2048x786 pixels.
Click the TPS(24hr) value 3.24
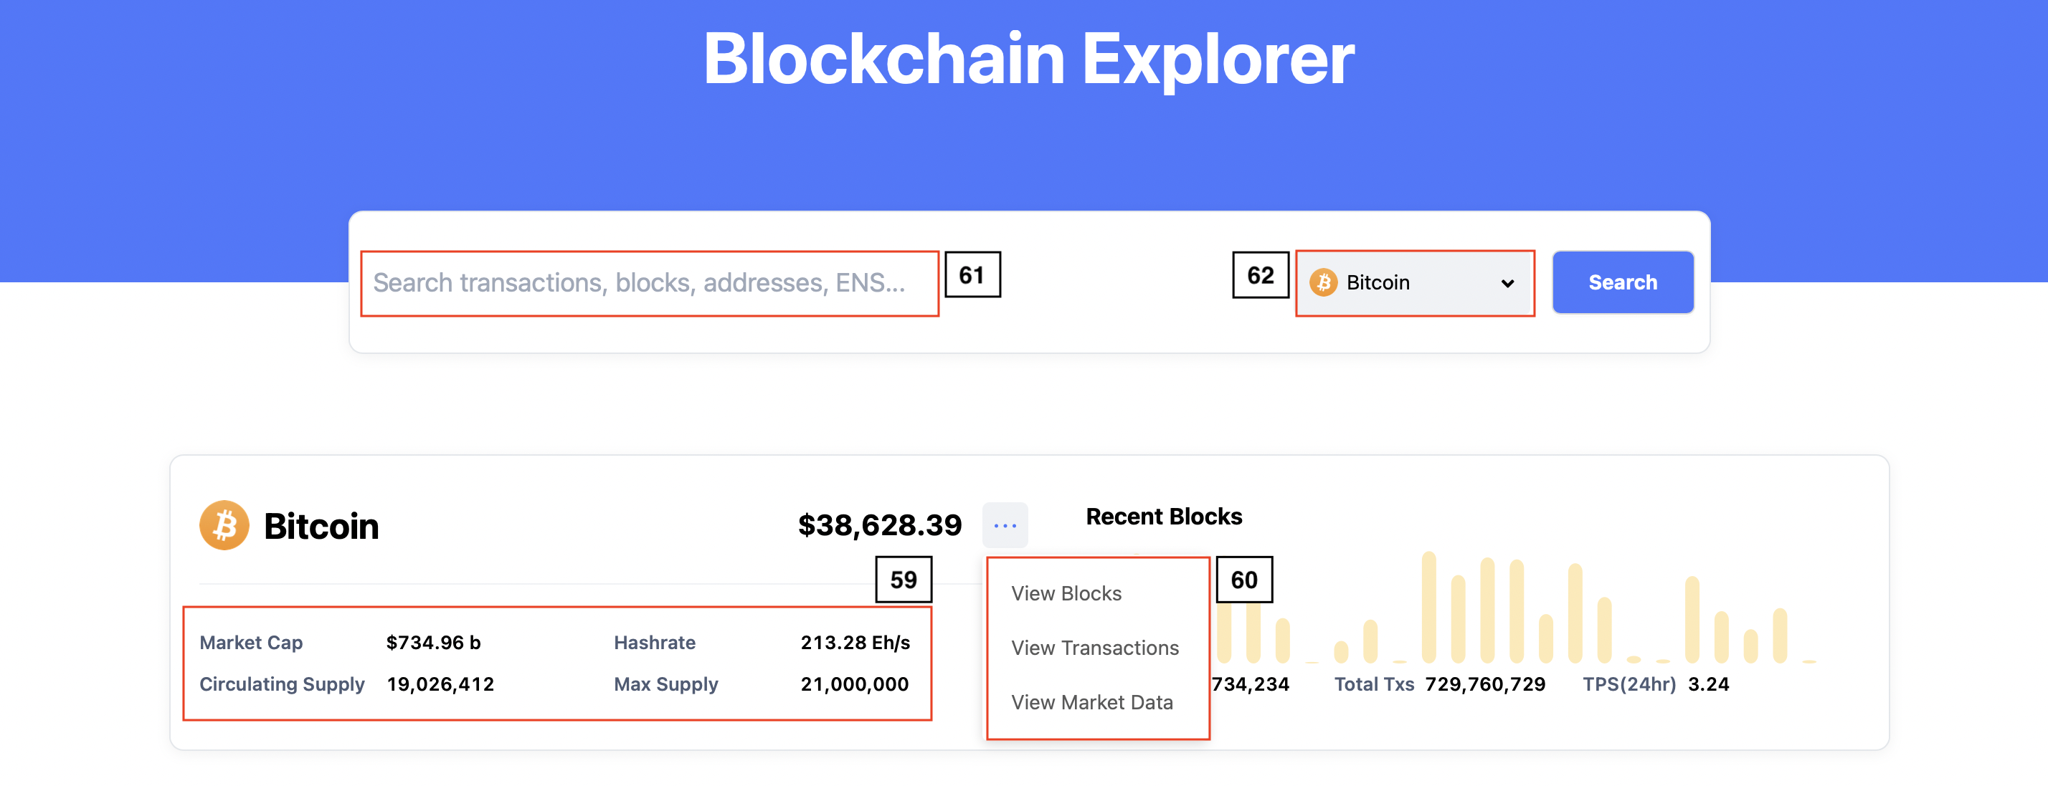point(1709,684)
